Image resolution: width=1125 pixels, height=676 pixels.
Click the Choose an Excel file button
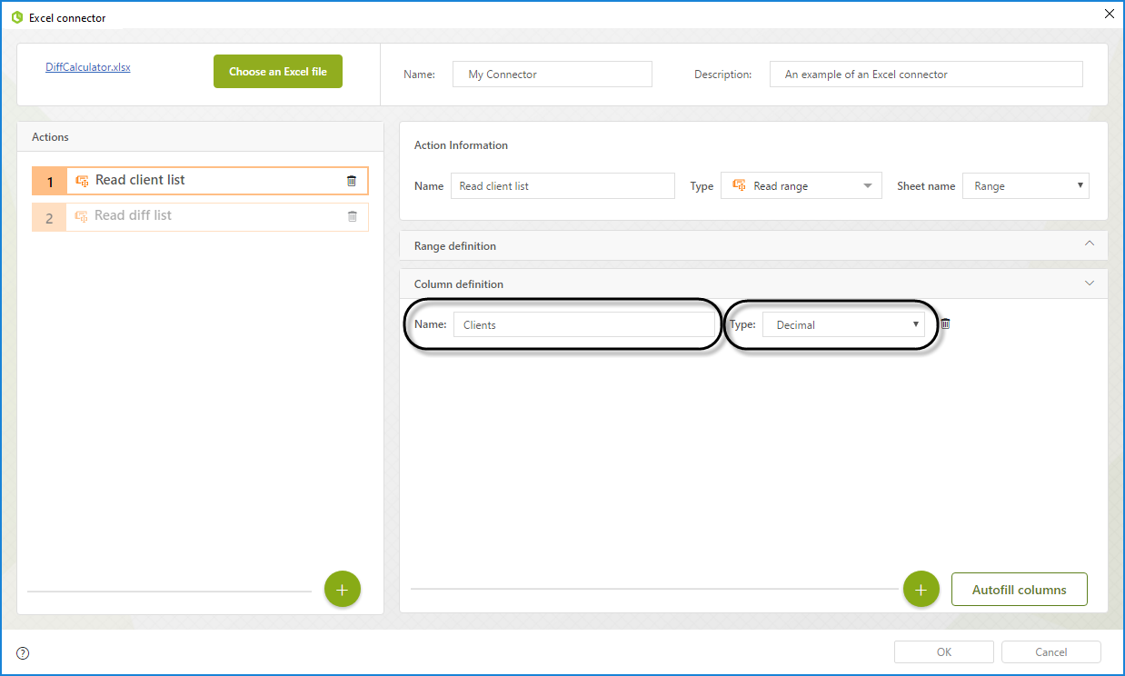click(x=277, y=72)
